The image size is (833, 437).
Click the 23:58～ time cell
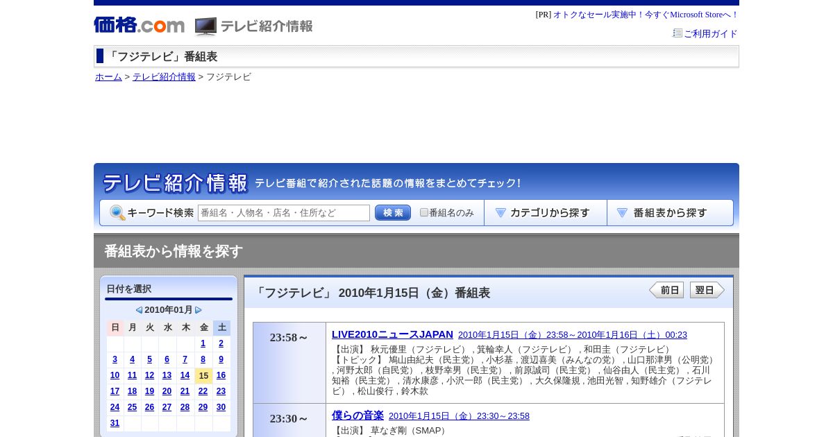[289, 363]
